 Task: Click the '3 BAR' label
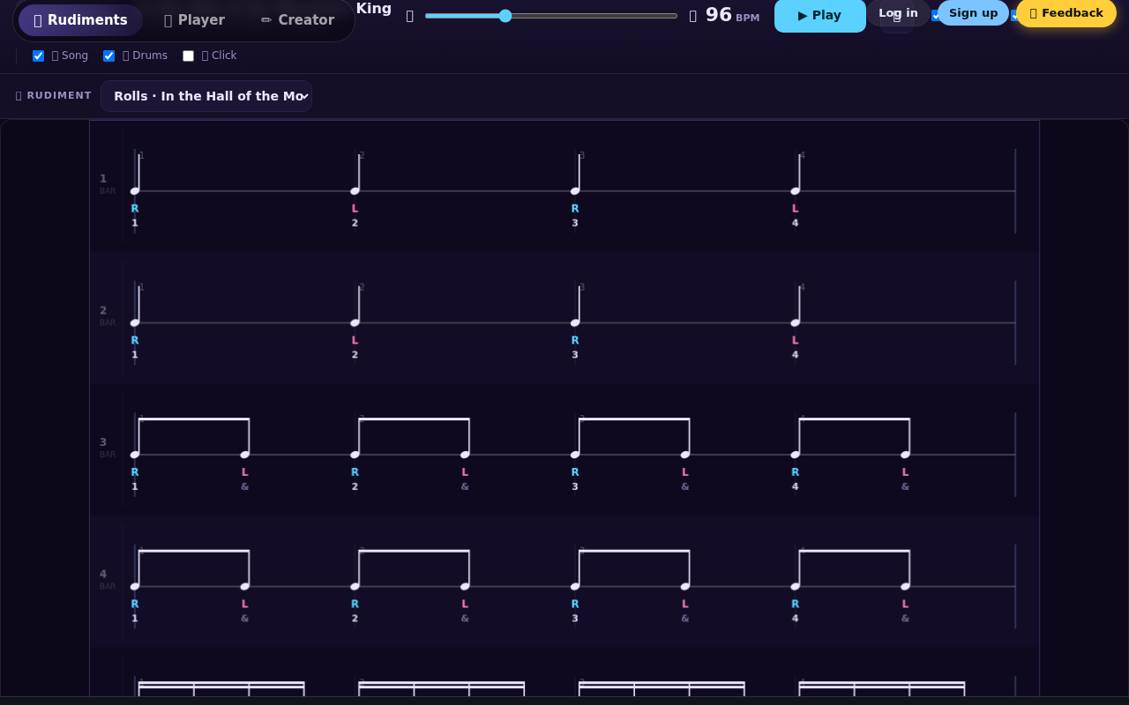coord(107,448)
